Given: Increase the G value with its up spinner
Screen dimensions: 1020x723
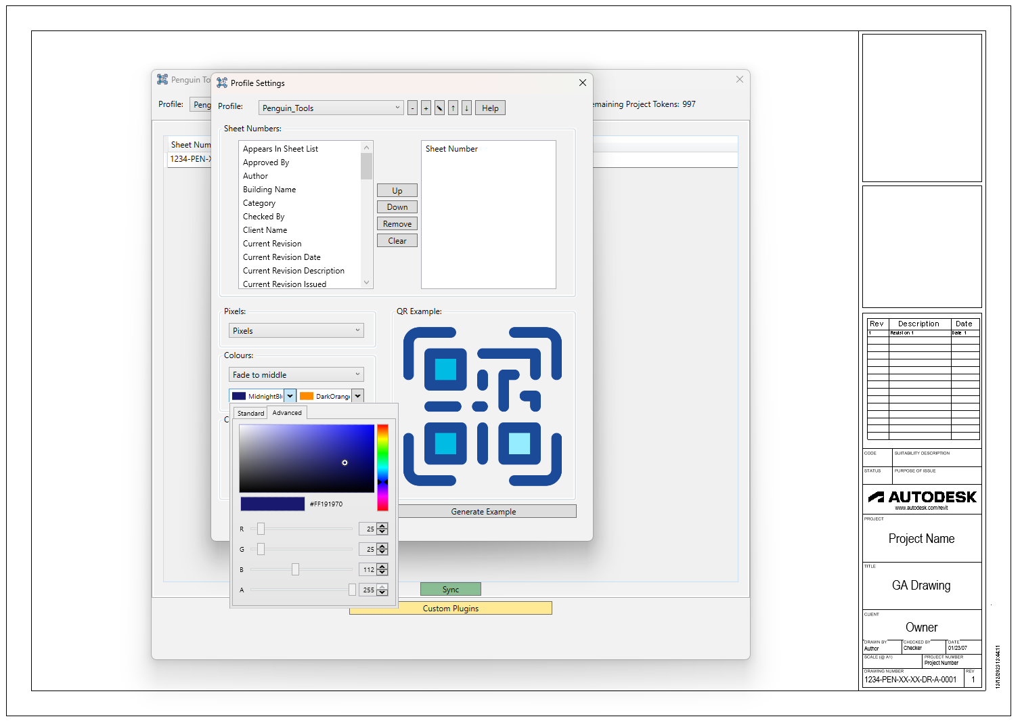Looking at the screenshot, I should click(x=382, y=546).
